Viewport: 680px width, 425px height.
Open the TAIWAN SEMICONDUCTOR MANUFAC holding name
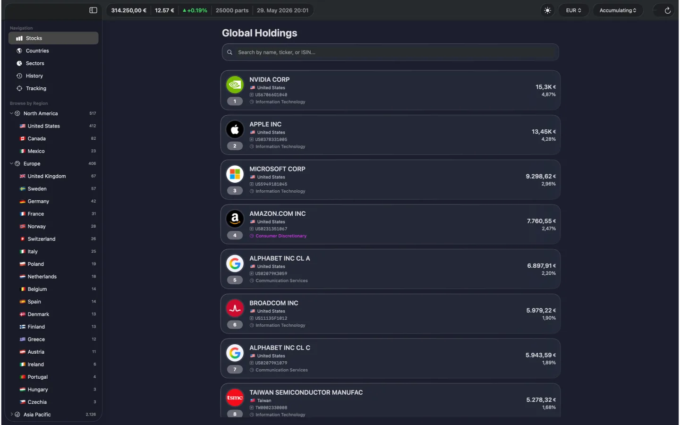coord(306,392)
